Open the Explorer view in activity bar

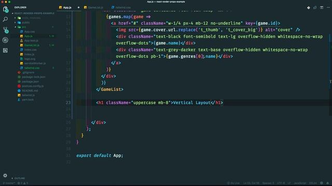[5, 9]
